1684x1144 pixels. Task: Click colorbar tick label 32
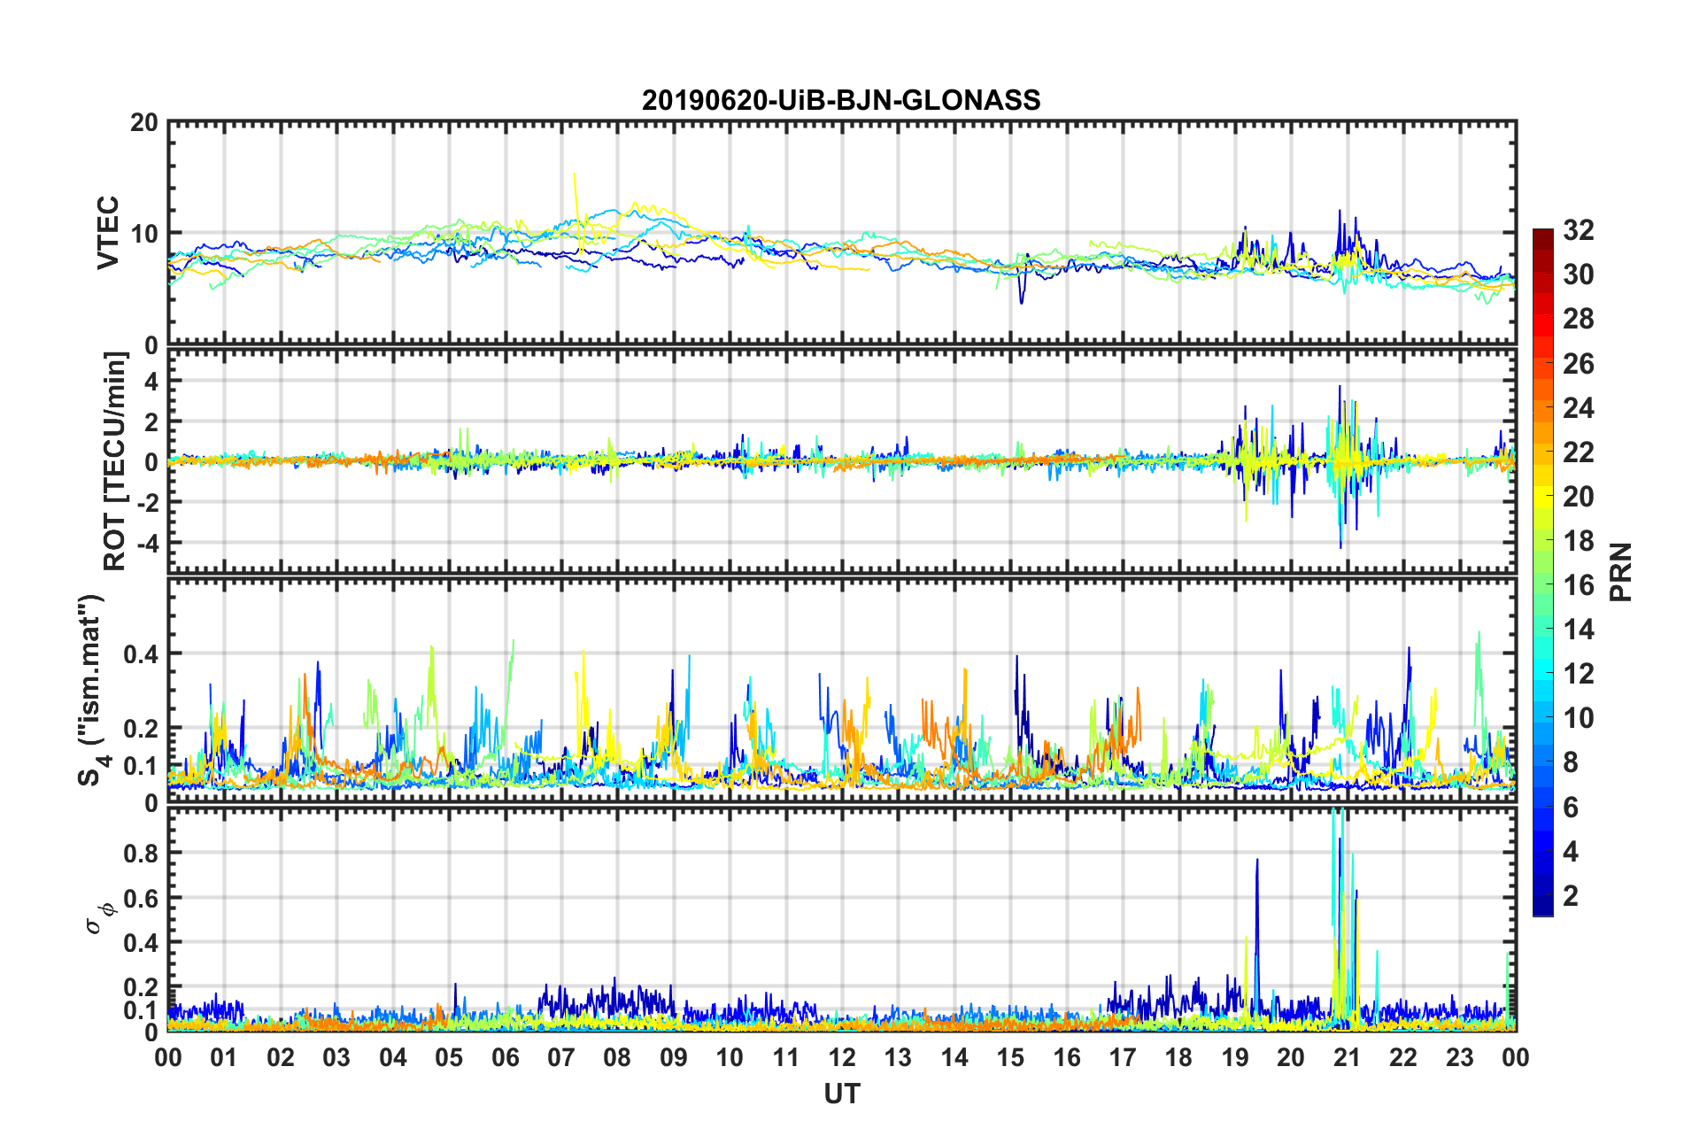click(1579, 230)
